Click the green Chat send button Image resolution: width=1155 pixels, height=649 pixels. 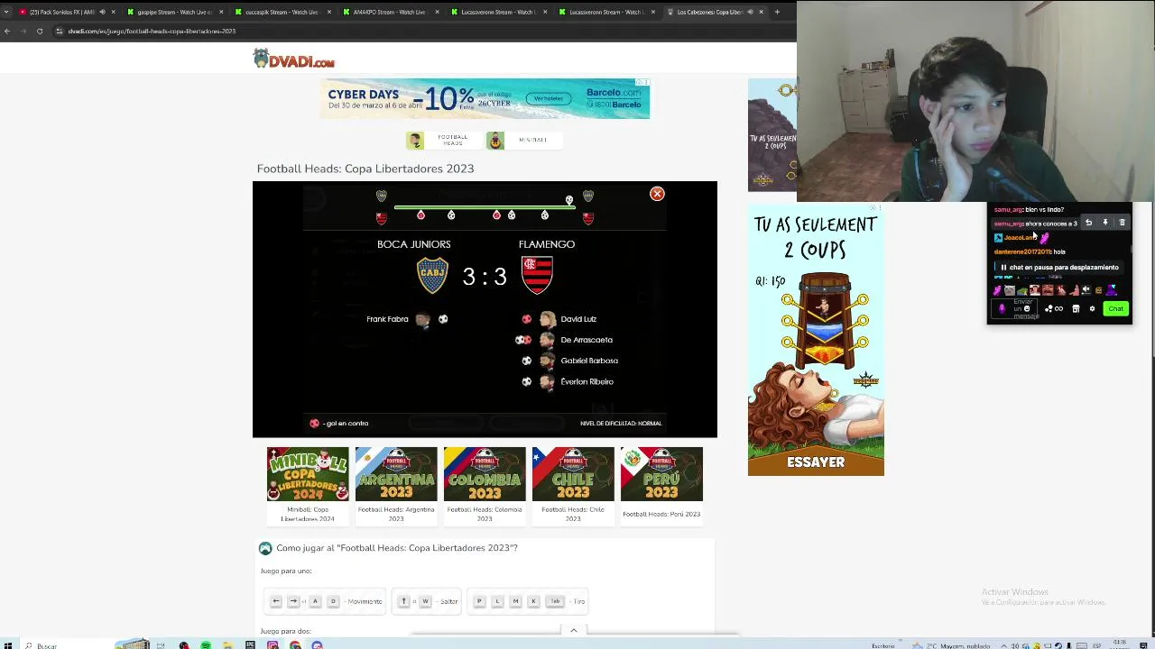(1116, 308)
